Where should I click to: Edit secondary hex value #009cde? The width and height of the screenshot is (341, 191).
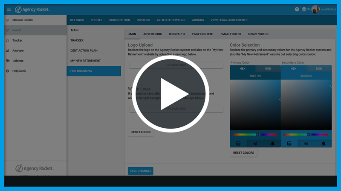[306, 76]
